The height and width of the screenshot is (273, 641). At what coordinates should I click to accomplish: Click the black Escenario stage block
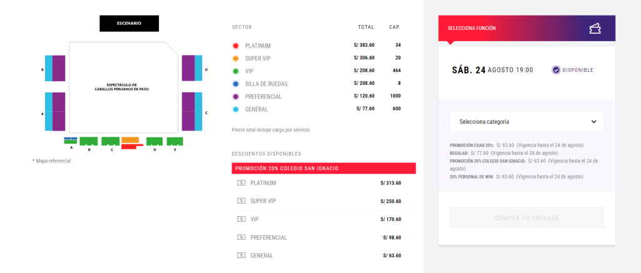[129, 23]
